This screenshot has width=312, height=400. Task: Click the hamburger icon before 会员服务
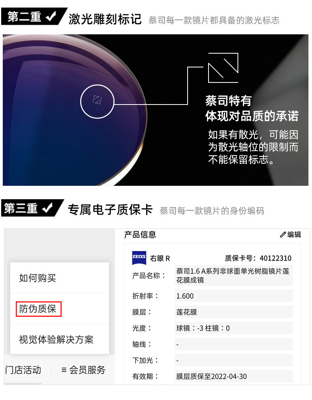click(64, 370)
